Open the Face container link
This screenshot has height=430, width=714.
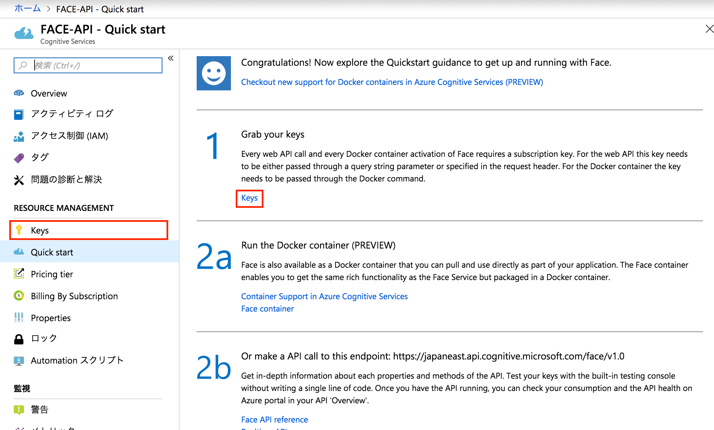point(267,308)
